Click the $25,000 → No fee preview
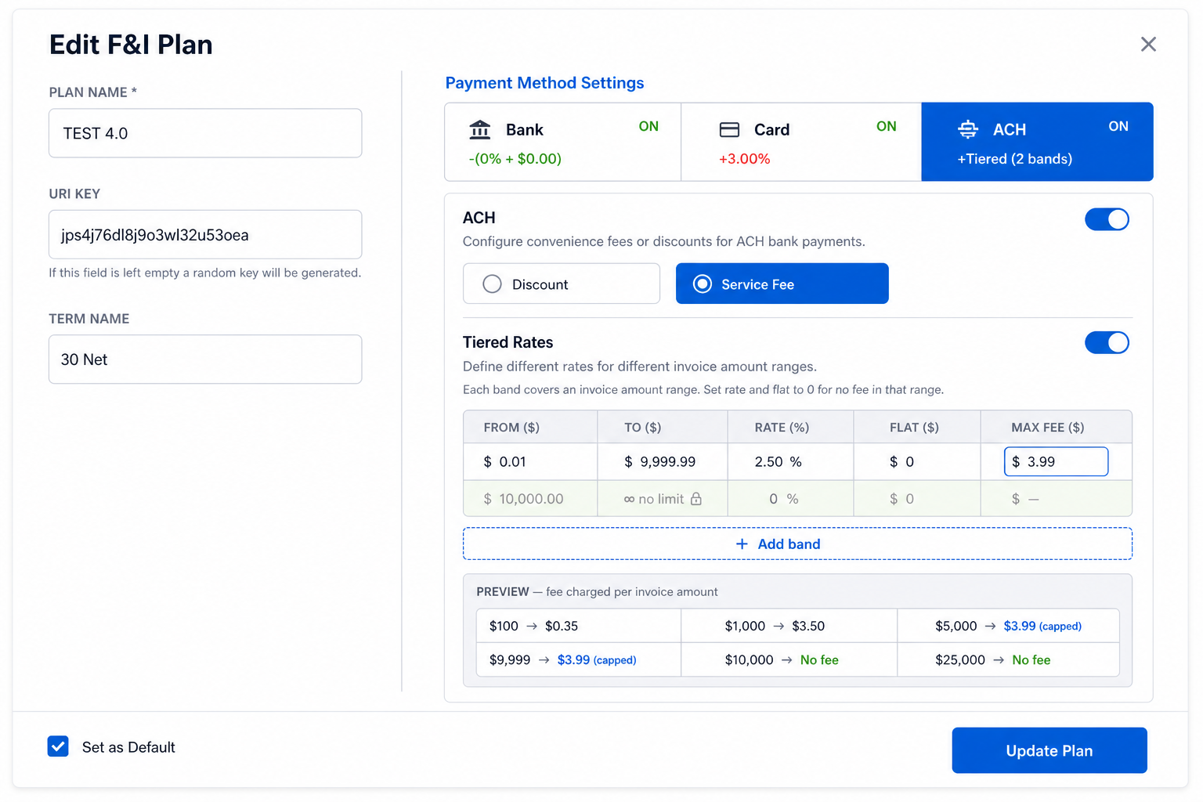This screenshot has height=802, width=1203. (1008, 659)
